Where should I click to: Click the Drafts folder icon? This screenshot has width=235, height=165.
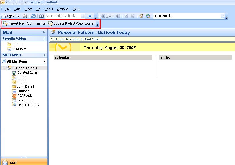click(x=14, y=77)
